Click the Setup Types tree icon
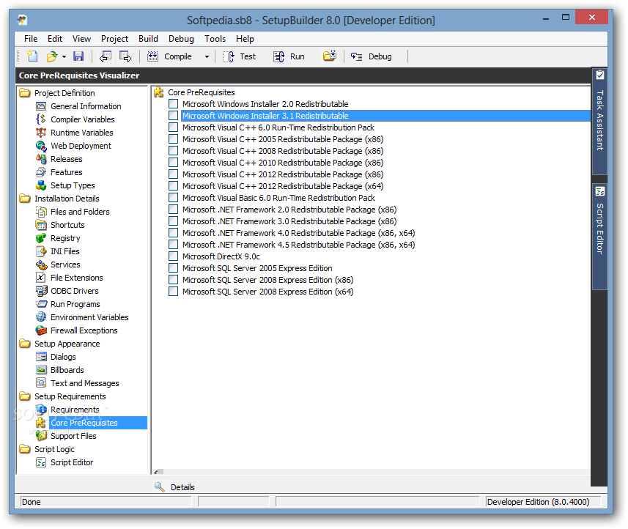 coord(41,185)
